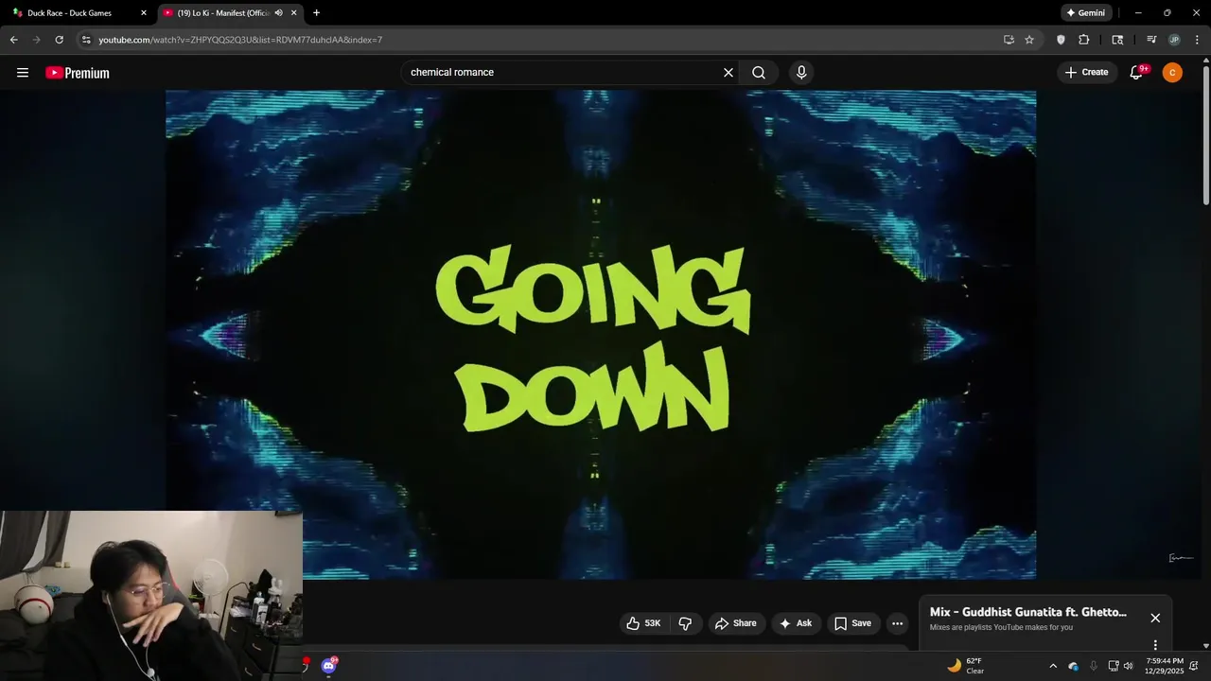Open a new browser tab
1211x681 pixels.
(x=316, y=13)
